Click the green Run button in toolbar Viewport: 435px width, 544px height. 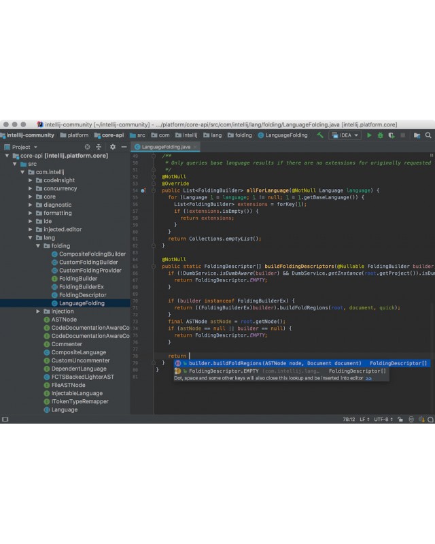pyautogui.click(x=370, y=135)
